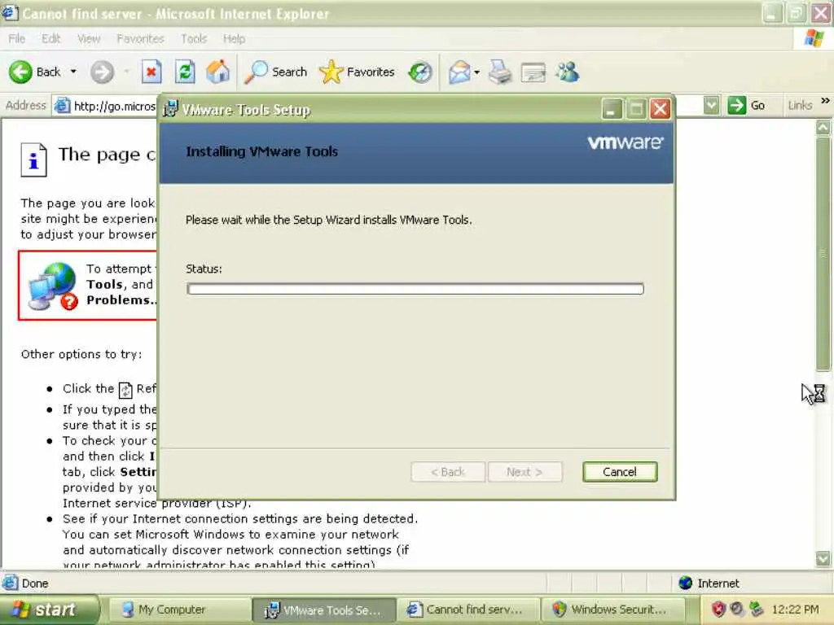Screen dimensions: 834x625
Task: Click the History icon in toolbar
Action: [x=420, y=72]
